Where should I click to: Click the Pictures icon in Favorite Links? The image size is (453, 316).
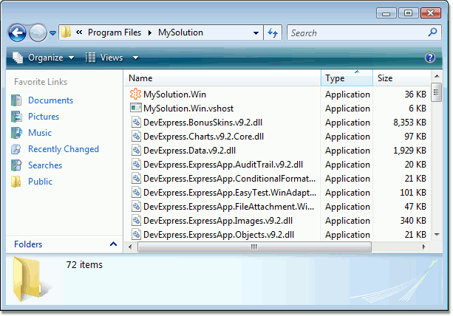pos(16,117)
